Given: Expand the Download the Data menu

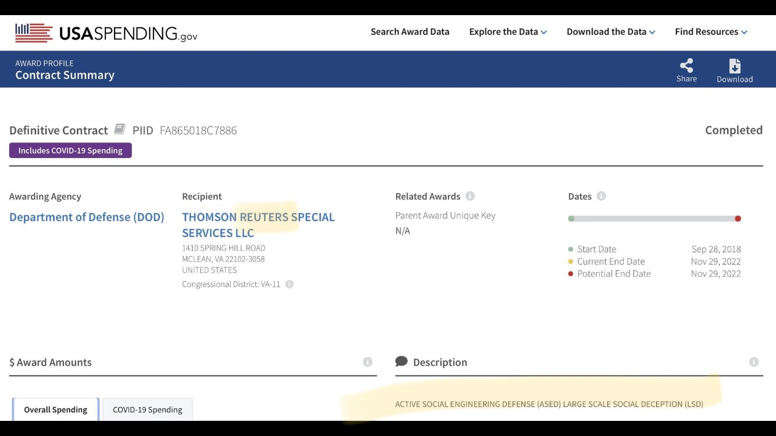Looking at the screenshot, I should click(611, 32).
